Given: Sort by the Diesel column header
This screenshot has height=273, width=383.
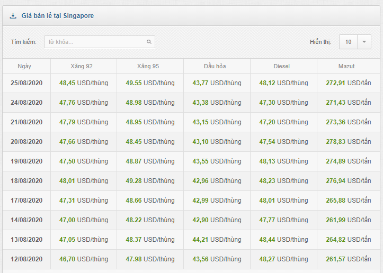Looking at the screenshot, I should pyautogui.click(x=282, y=66).
